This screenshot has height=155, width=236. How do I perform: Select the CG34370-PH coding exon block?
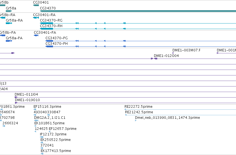point(49,46)
